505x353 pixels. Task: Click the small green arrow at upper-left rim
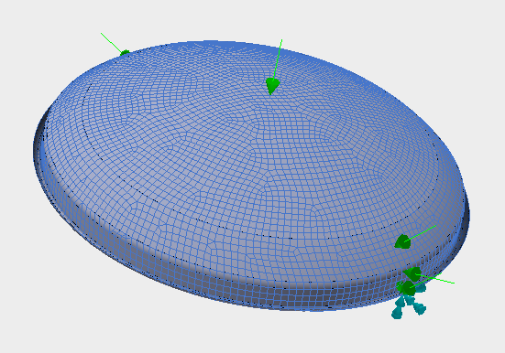point(125,52)
